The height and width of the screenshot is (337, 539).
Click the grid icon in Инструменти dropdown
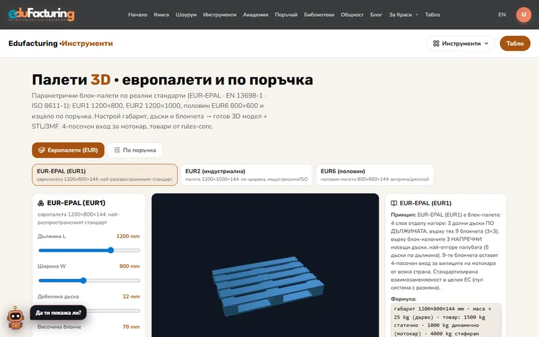436,43
